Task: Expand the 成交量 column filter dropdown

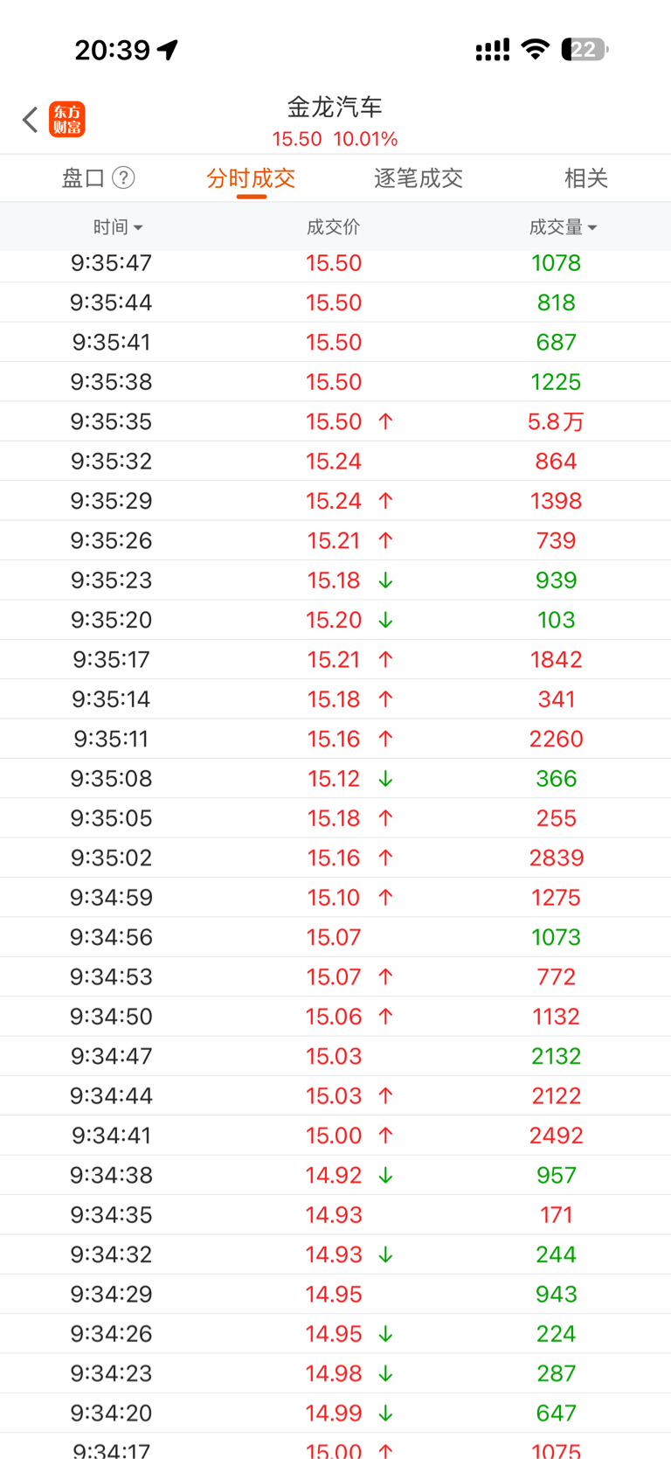Action: [x=563, y=227]
